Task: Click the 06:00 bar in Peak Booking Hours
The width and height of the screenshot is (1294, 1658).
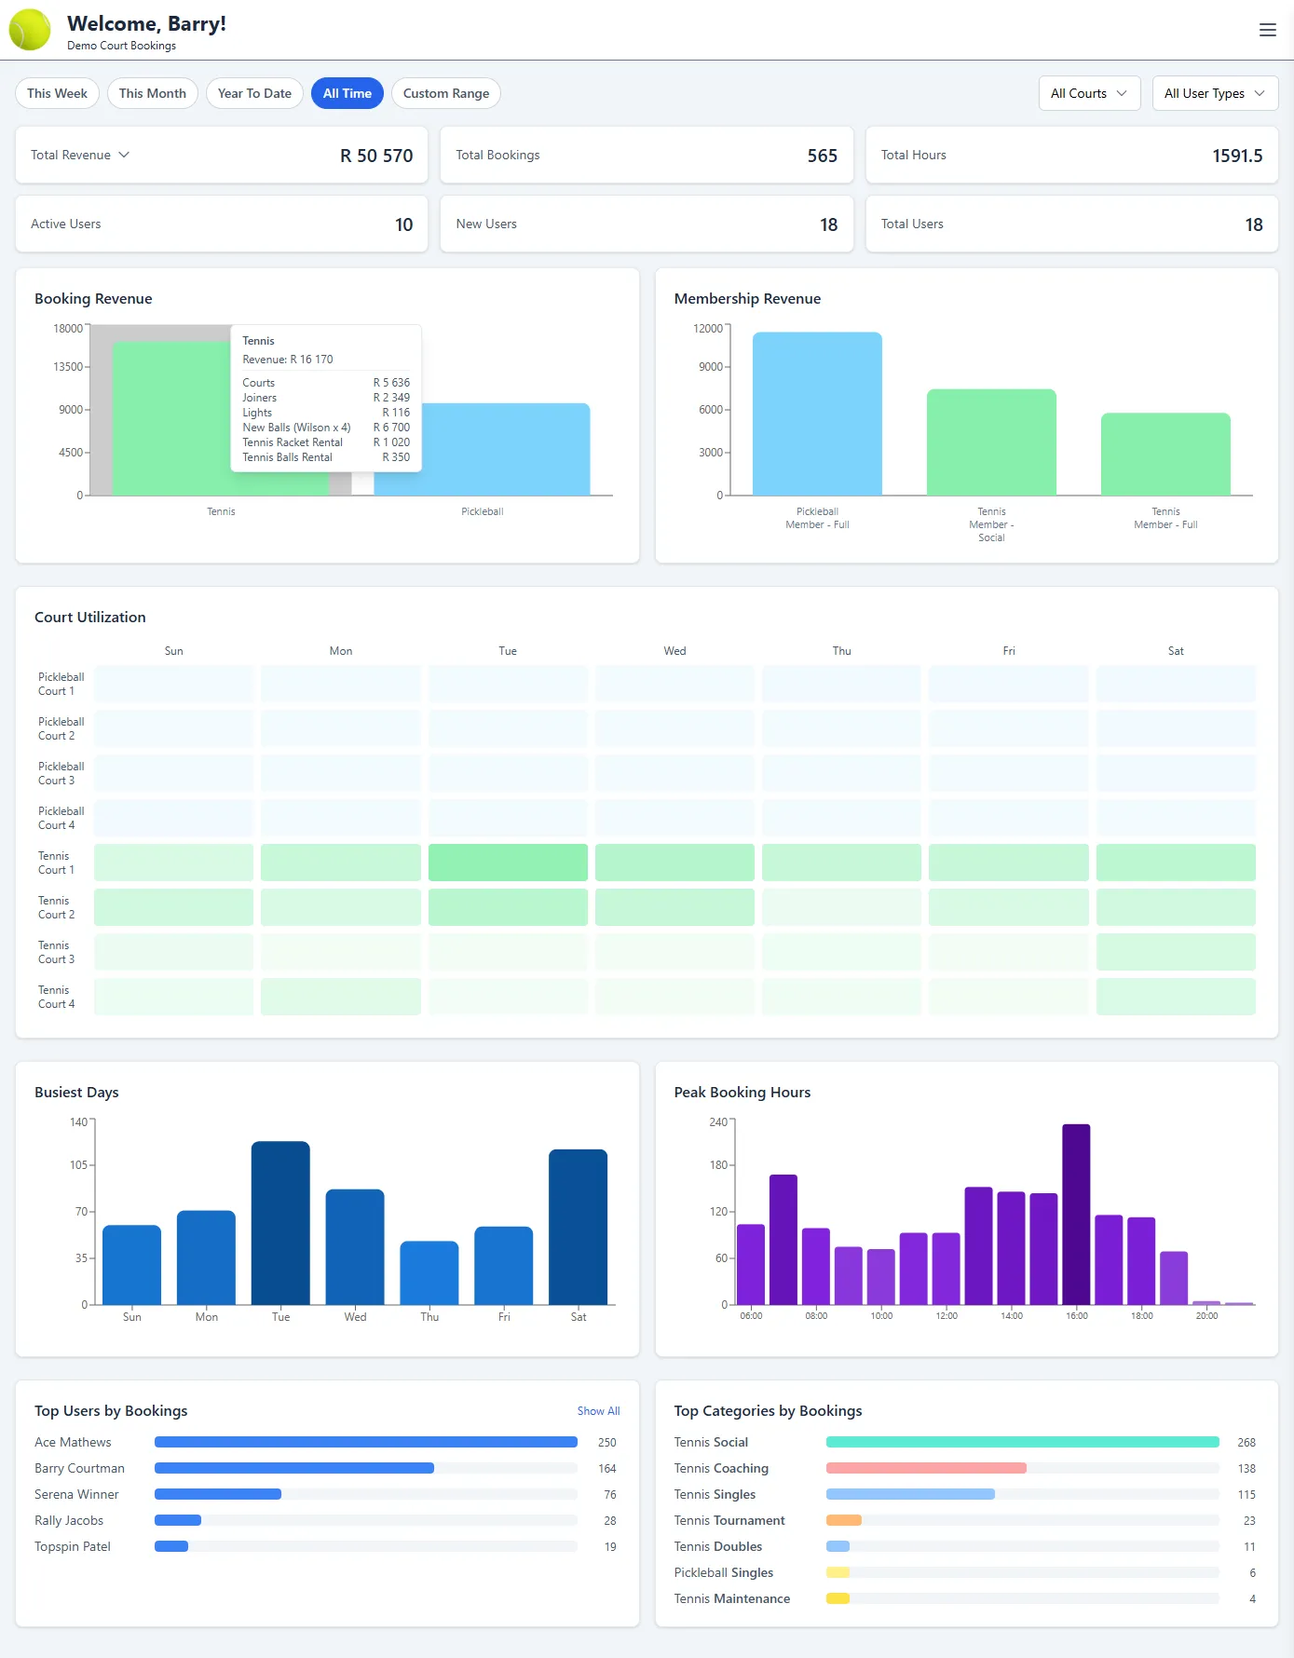Action: click(751, 1264)
